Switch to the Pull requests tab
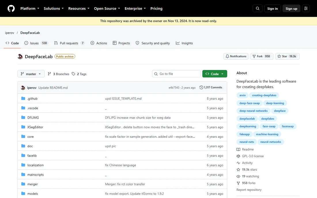317x198 pixels. pos(69,43)
